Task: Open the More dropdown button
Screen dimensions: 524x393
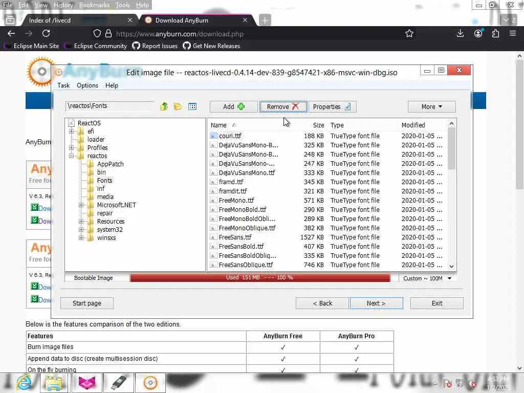Action: click(431, 106)
